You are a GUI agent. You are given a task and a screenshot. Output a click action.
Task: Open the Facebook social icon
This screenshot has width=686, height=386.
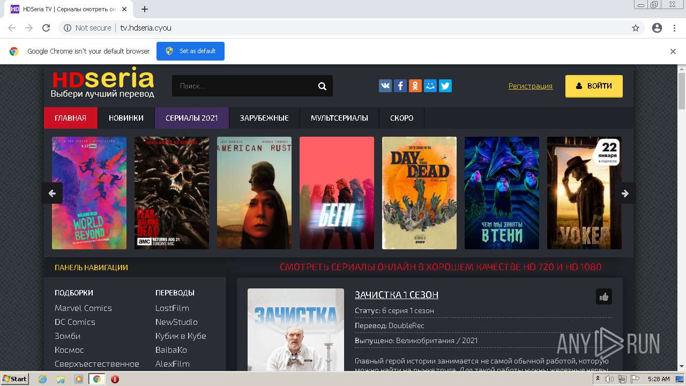[400, 86]
